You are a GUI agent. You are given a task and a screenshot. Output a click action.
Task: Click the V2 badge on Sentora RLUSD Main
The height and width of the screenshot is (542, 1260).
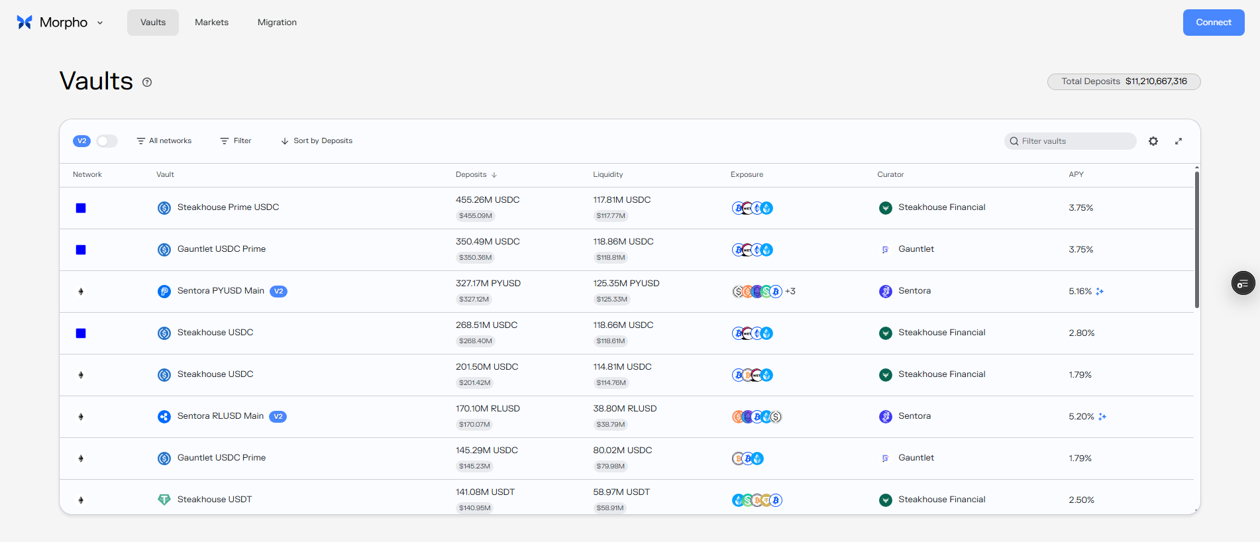[x=278, y=417]
